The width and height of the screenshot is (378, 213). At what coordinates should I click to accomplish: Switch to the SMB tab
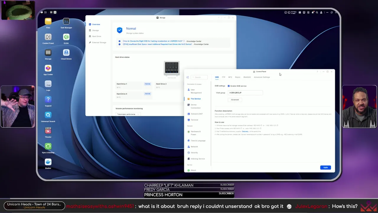click(x=217, y=77)
